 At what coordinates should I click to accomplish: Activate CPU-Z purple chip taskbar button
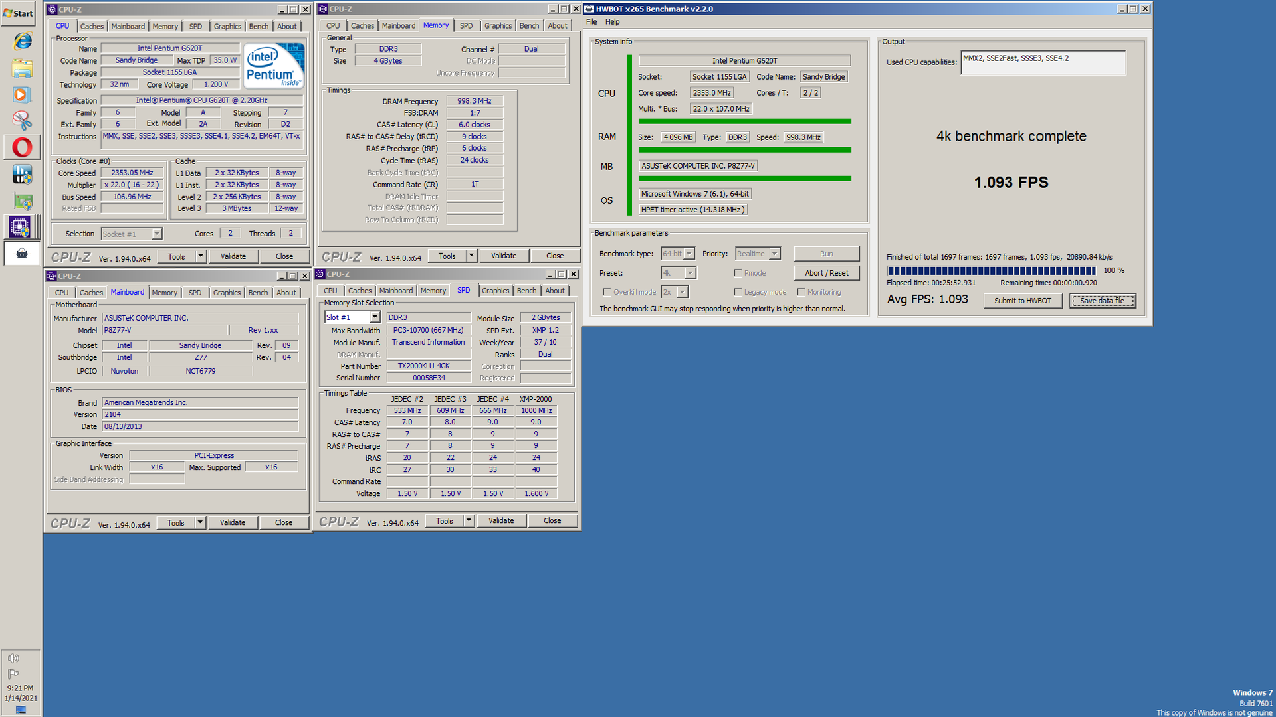click(21, 227)
